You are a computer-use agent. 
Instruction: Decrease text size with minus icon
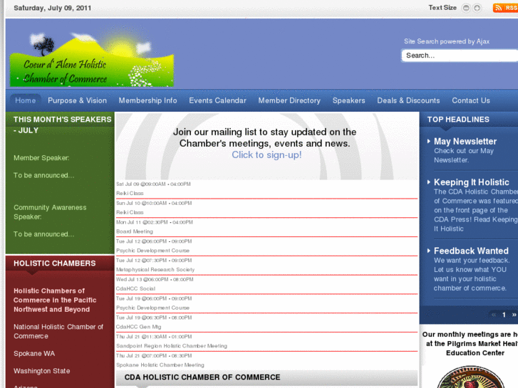[x=466, y=8]
